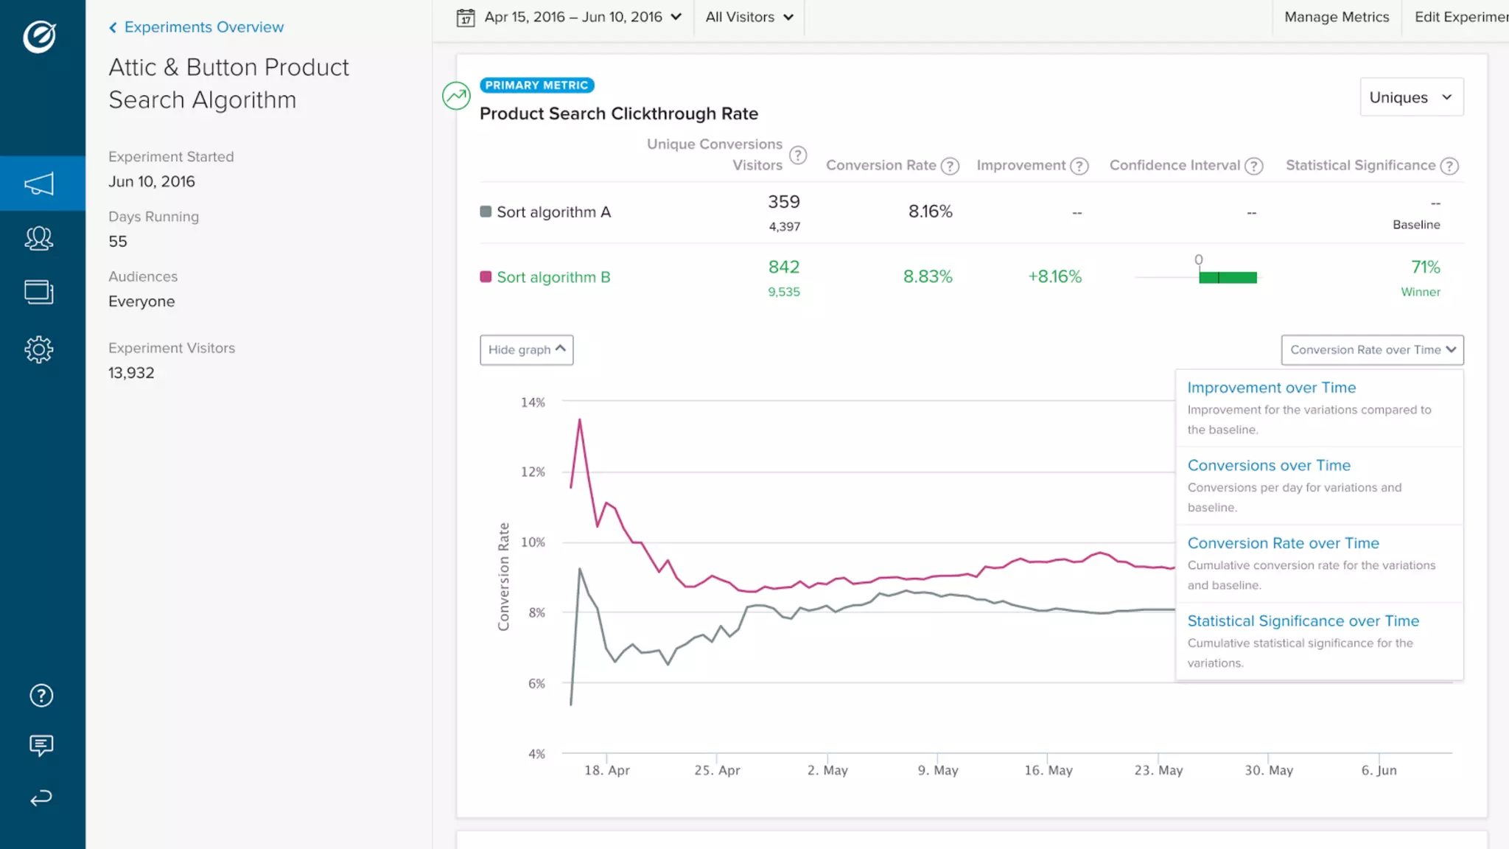The image size is (1509, 849).
Task: Click Sort algorithm B pink color swatch
Action: point(486,277)
